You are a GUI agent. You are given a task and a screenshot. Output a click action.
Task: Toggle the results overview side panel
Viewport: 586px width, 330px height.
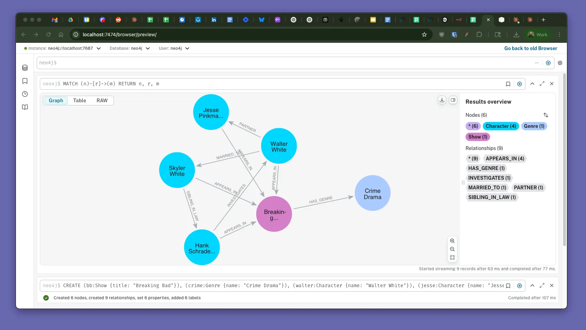point(453,100)
